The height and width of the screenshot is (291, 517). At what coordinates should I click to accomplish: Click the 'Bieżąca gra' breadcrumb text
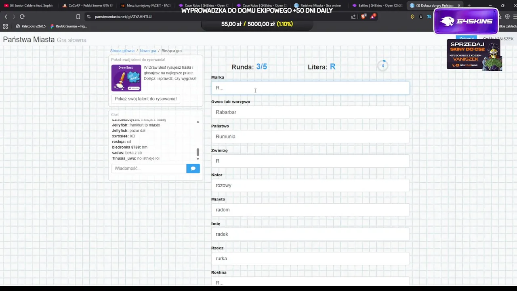tap(172, 51)
